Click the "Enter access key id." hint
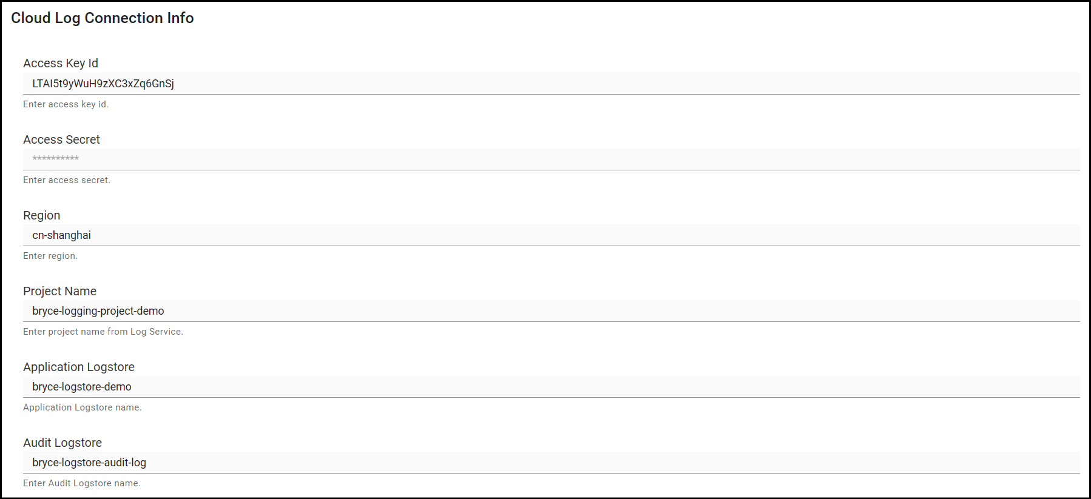The height and width of the screenshot is (499, 1091). pyautogui.click(x=66, y=104)
